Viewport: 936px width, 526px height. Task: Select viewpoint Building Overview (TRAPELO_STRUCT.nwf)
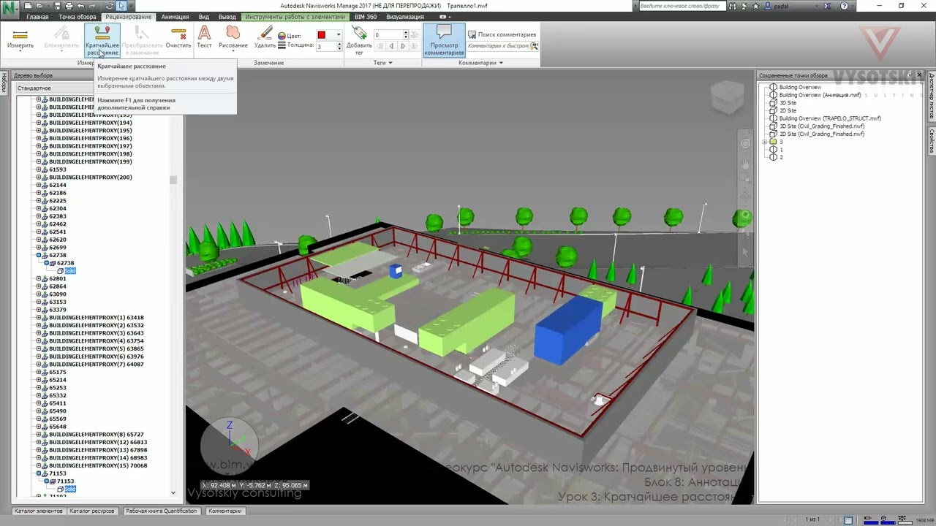tap(830, 118)
